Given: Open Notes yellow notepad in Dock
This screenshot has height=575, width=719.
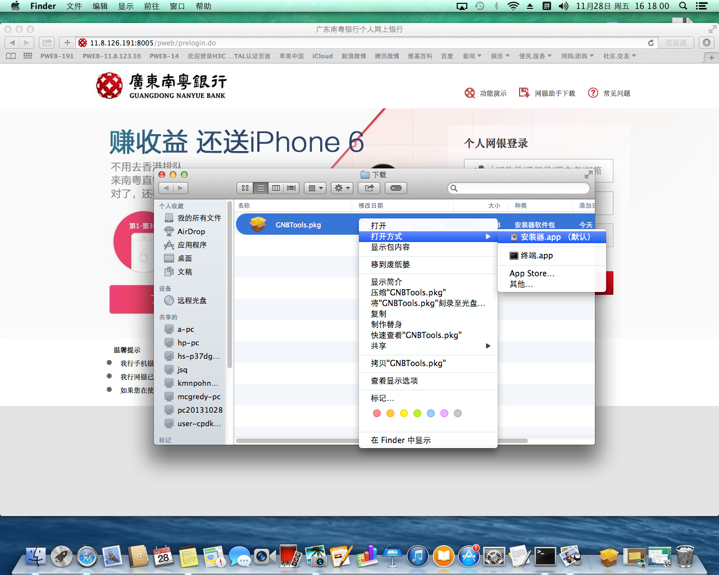Looking at the screenshot, I should [x=189, y=556].
